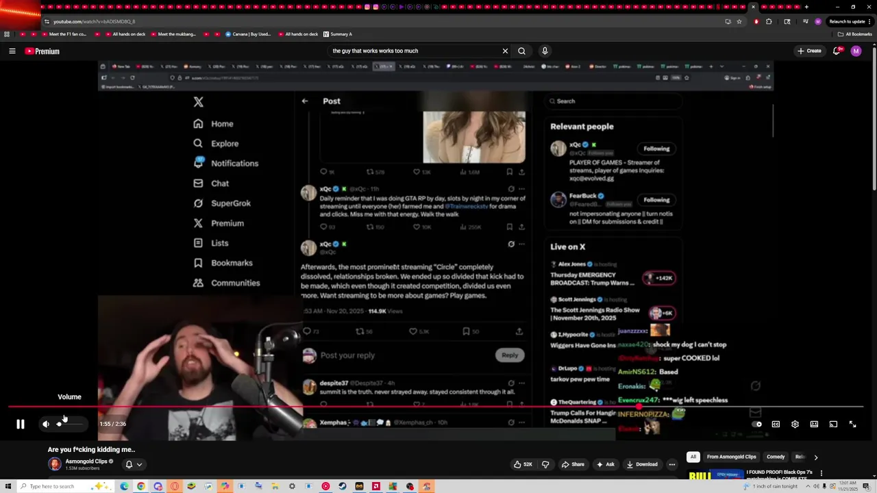The image size is (877, 493).
Task: Bookmark this page with the star icon
Action: (739, 21)
